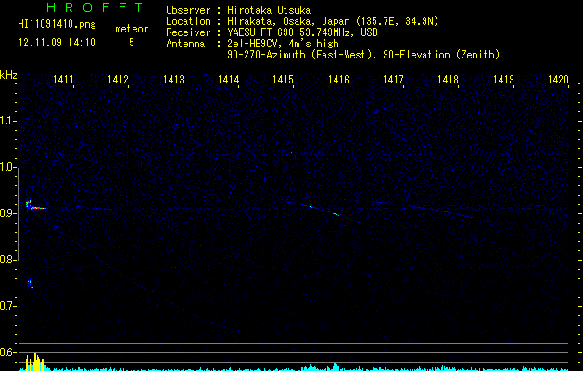Click frequency label 1.1
This screenshot has height=371, width=583.
click(7, 121)
